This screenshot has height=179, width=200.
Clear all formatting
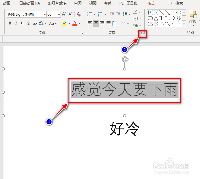(x=79, y=14)
